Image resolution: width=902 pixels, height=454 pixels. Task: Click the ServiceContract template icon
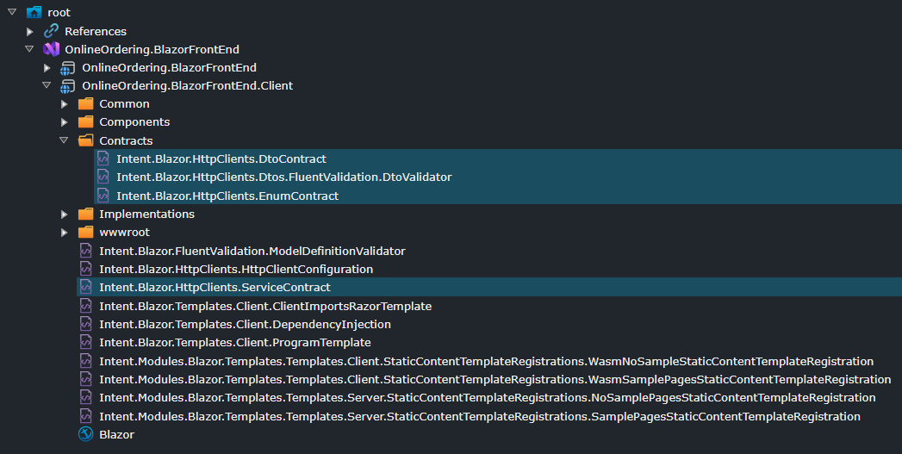85,287
